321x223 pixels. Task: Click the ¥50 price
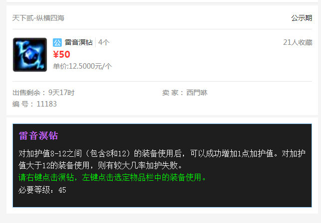[x=62, y=54]
